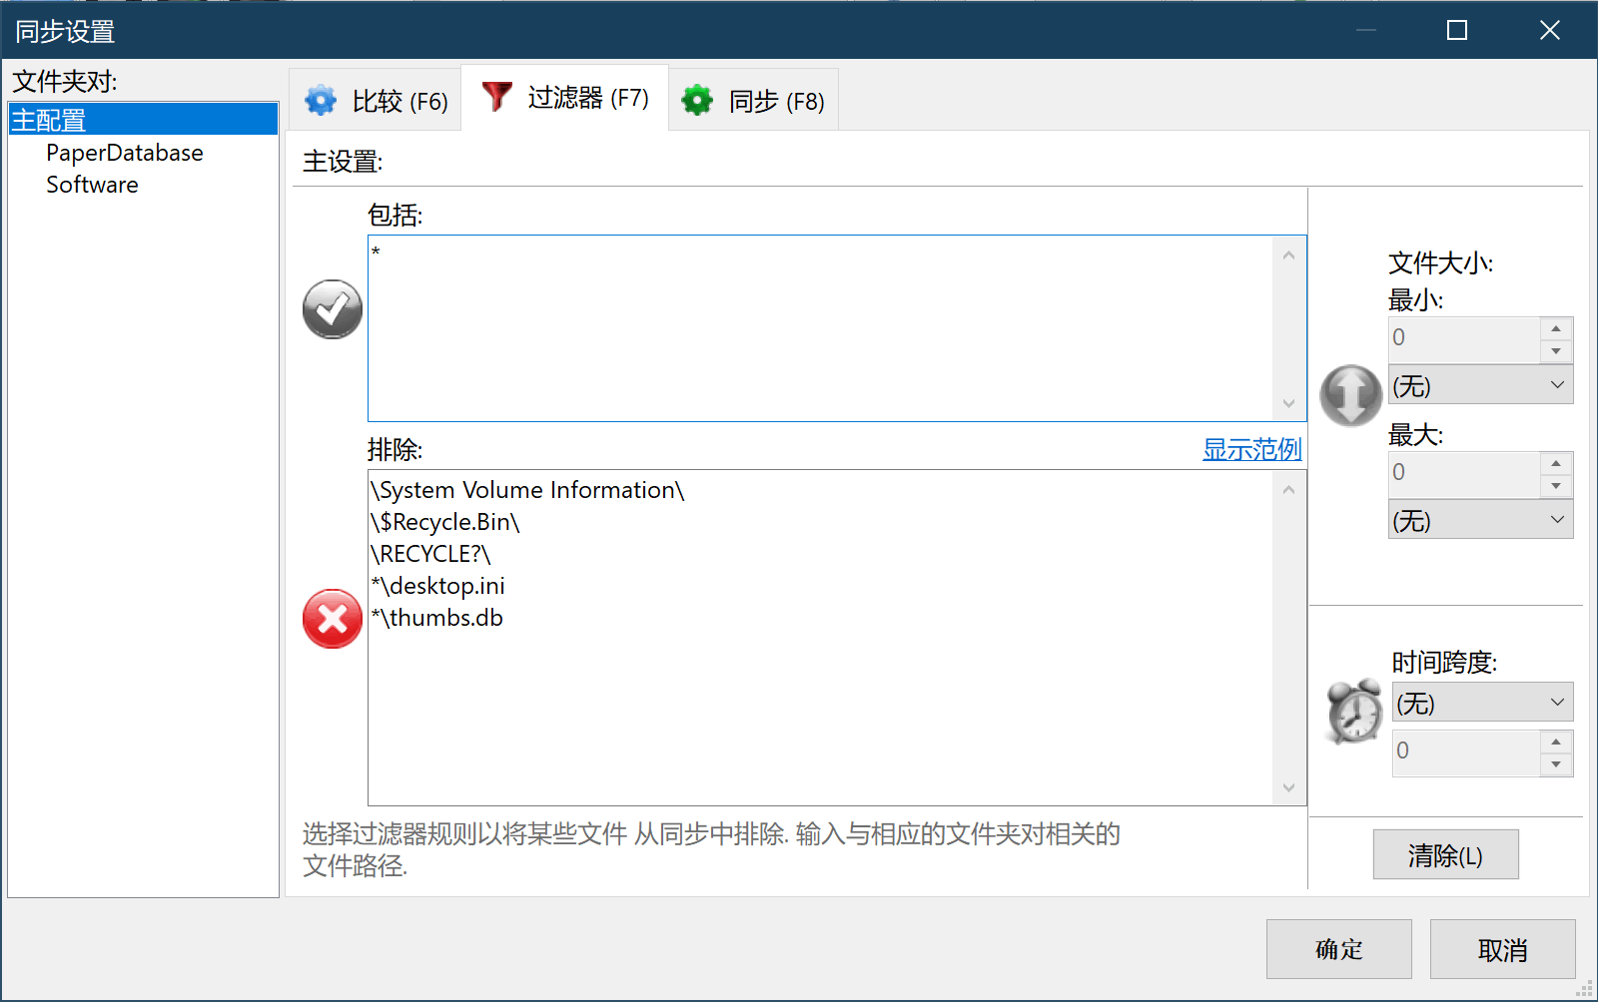This screenshot has width=1598, height=1002.
Task: Click the exclude box scroll-down arrow
Action: pyautogui.click(x=1288, y=787)
